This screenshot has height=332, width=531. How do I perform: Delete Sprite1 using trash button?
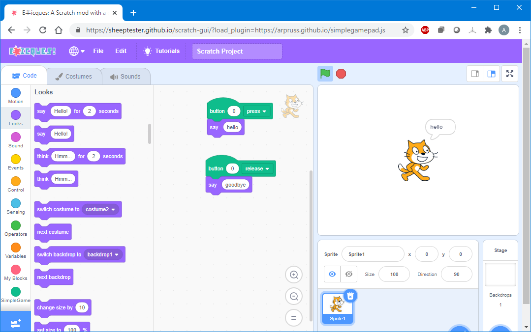tap(350, 296)
